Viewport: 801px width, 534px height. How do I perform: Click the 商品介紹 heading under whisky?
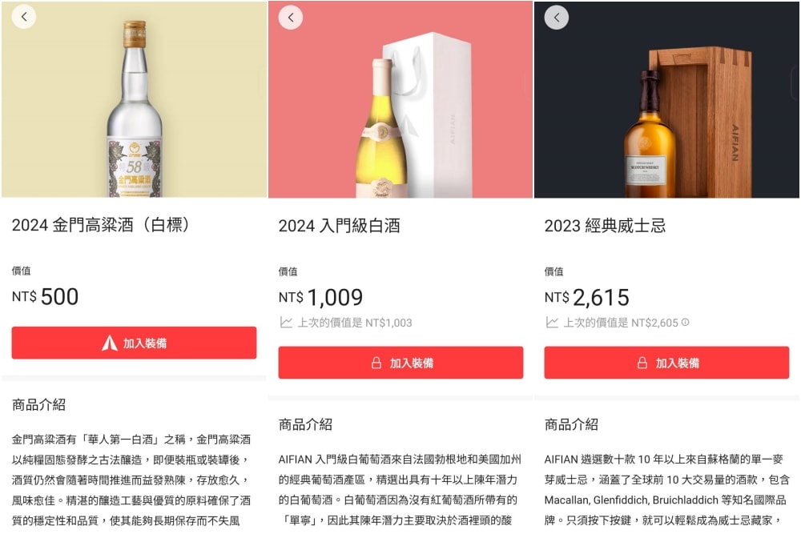pos(571,425)
